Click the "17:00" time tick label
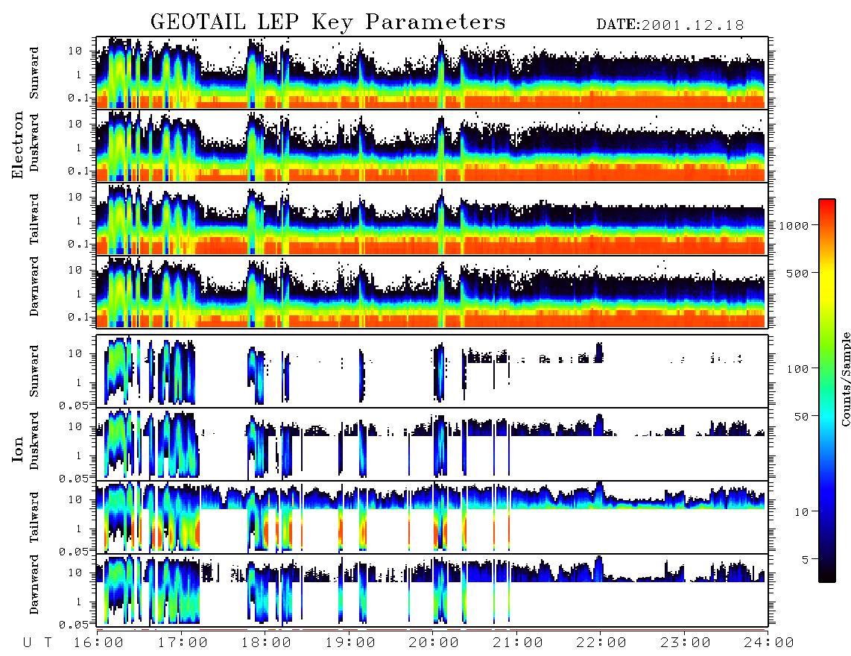The width and height of the screenshot is (851, 656). click(183, 643)
